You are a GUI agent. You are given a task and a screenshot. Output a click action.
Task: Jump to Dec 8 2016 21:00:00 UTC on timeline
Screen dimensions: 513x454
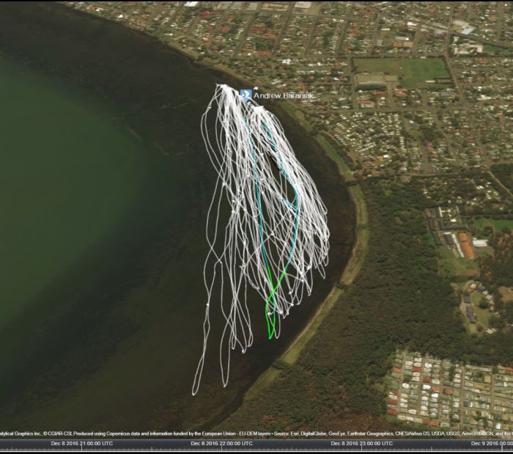point(82,443)
